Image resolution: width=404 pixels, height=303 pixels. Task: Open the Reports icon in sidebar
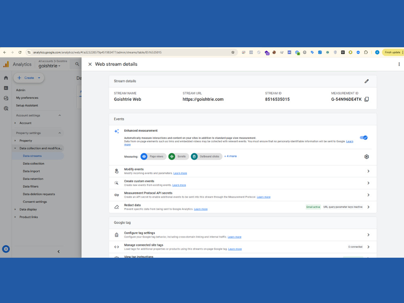point(6,88)
